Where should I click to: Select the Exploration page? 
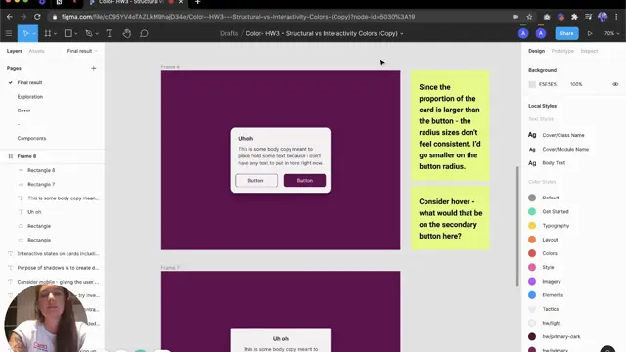[30, 97]
